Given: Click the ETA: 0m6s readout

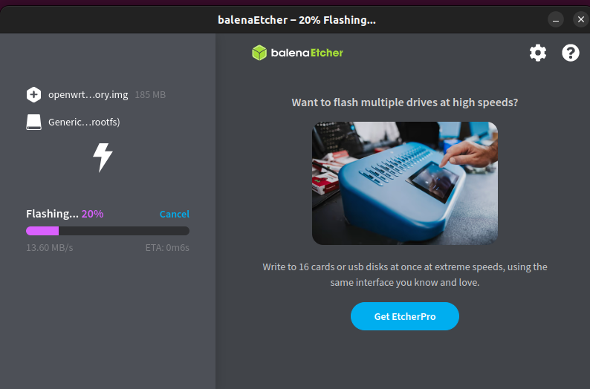Looking at the screenshot, I should [x=167, y=248].
